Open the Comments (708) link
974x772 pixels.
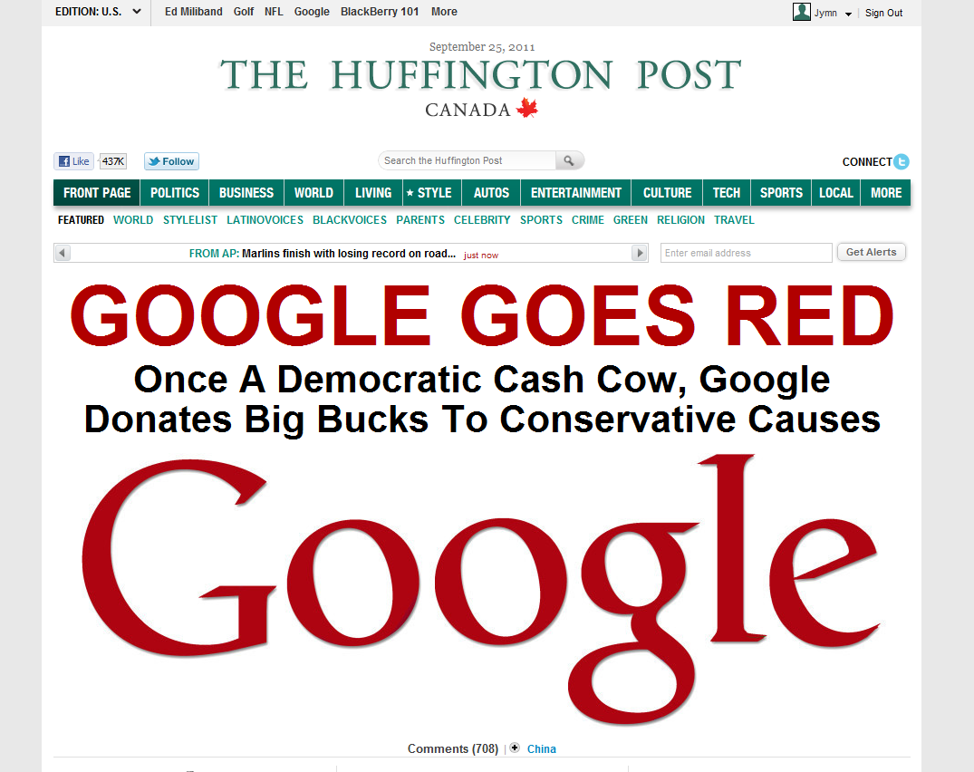tap(453, 749)
